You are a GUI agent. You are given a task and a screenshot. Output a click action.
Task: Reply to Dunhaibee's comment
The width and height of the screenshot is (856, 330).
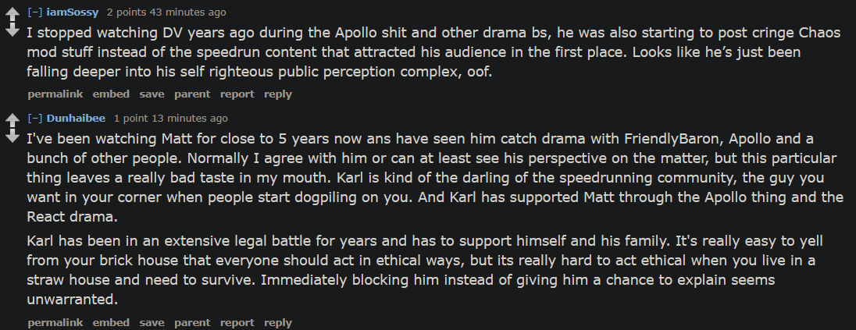coord(278,322)
